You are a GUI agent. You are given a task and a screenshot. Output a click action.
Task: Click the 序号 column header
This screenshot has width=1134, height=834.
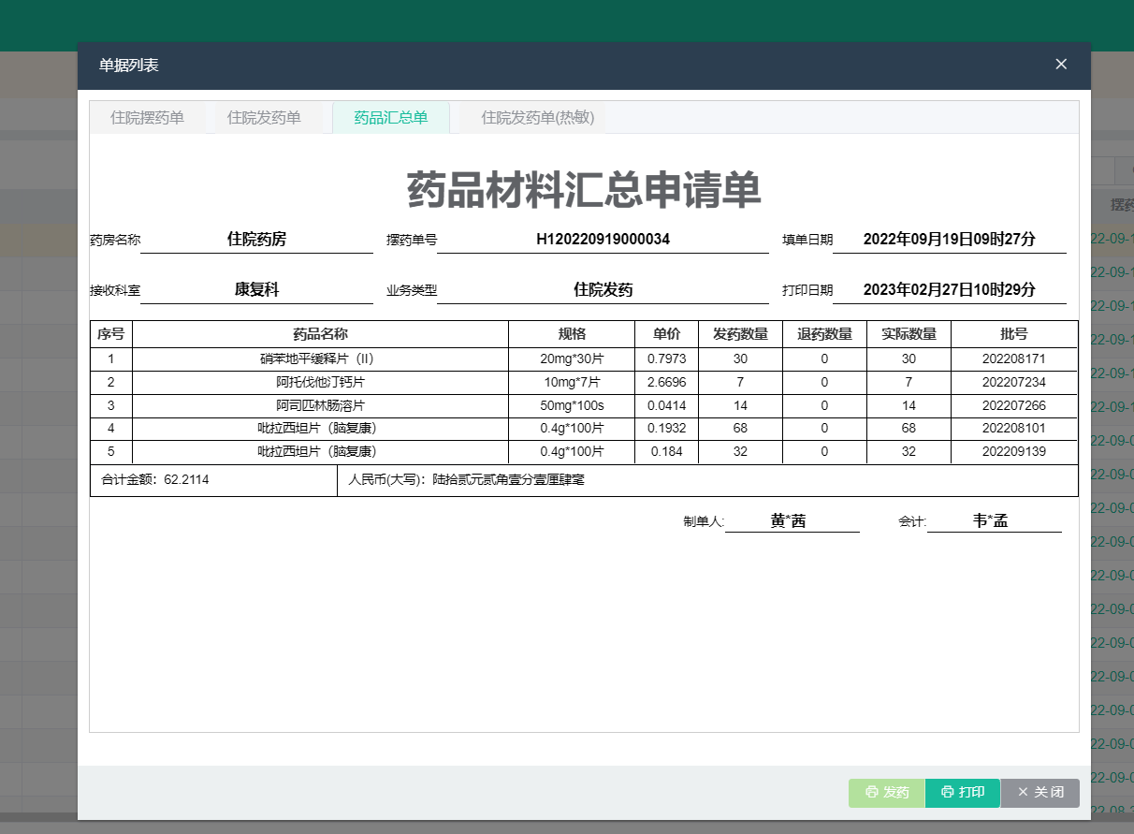click(111, 334)
